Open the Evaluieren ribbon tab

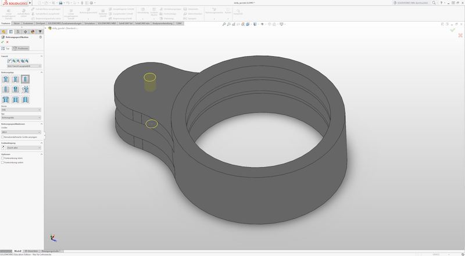click(28, 23)
